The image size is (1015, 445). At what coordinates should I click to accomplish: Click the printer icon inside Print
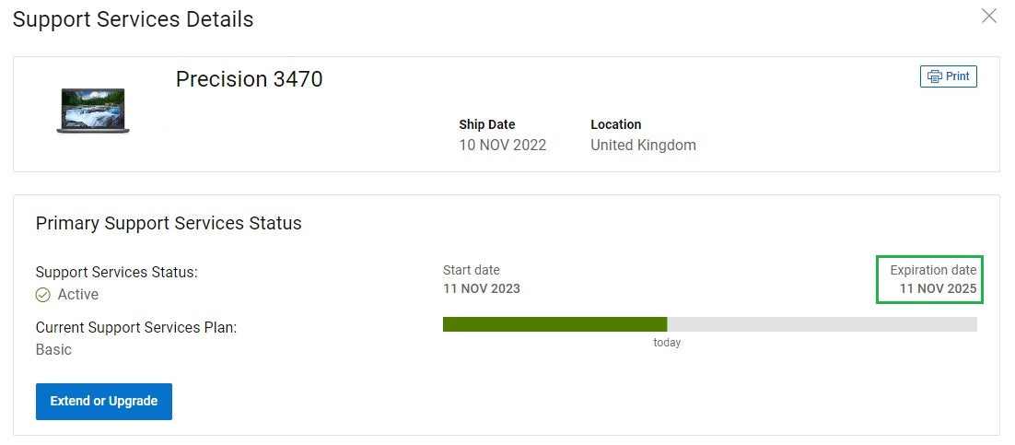(935, 76)
